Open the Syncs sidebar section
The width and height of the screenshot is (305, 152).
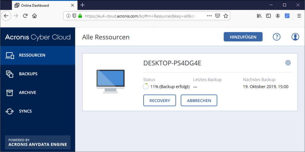pos(38,111)
